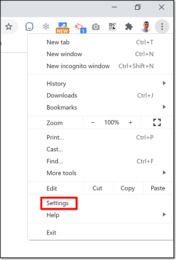Choose Exit to quit Chrome
The width and height of the screenshot is (176, 260).
[x=100, y=233]
